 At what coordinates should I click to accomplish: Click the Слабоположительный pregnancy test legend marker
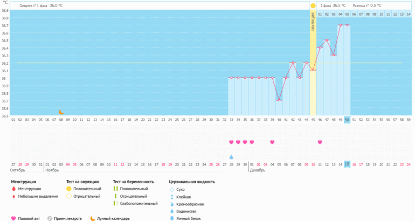pyautogui.click(x=115, y=203)
